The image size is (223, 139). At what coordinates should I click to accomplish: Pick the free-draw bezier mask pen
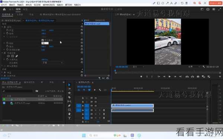16,56
